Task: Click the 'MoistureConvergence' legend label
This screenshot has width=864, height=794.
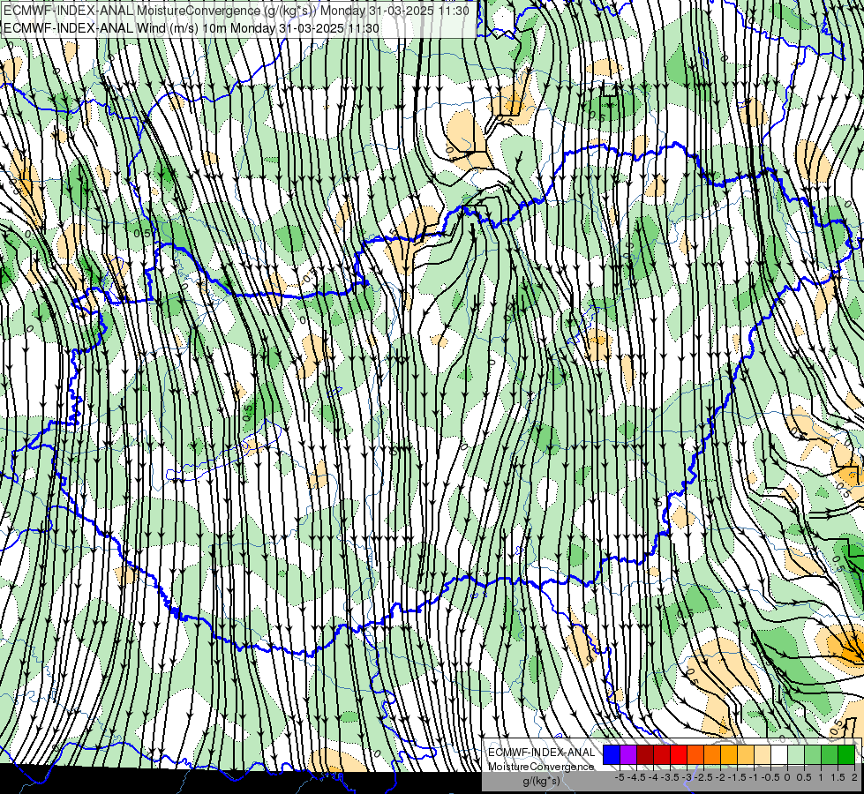Action: click(541, 767)
